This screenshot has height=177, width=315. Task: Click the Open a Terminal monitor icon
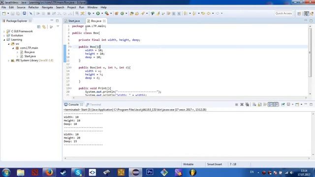(24, 13)
